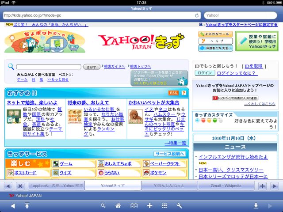Click the クイズ service icon
The height and width of the screenshot is (212, 283).
(x=56, y=173)
